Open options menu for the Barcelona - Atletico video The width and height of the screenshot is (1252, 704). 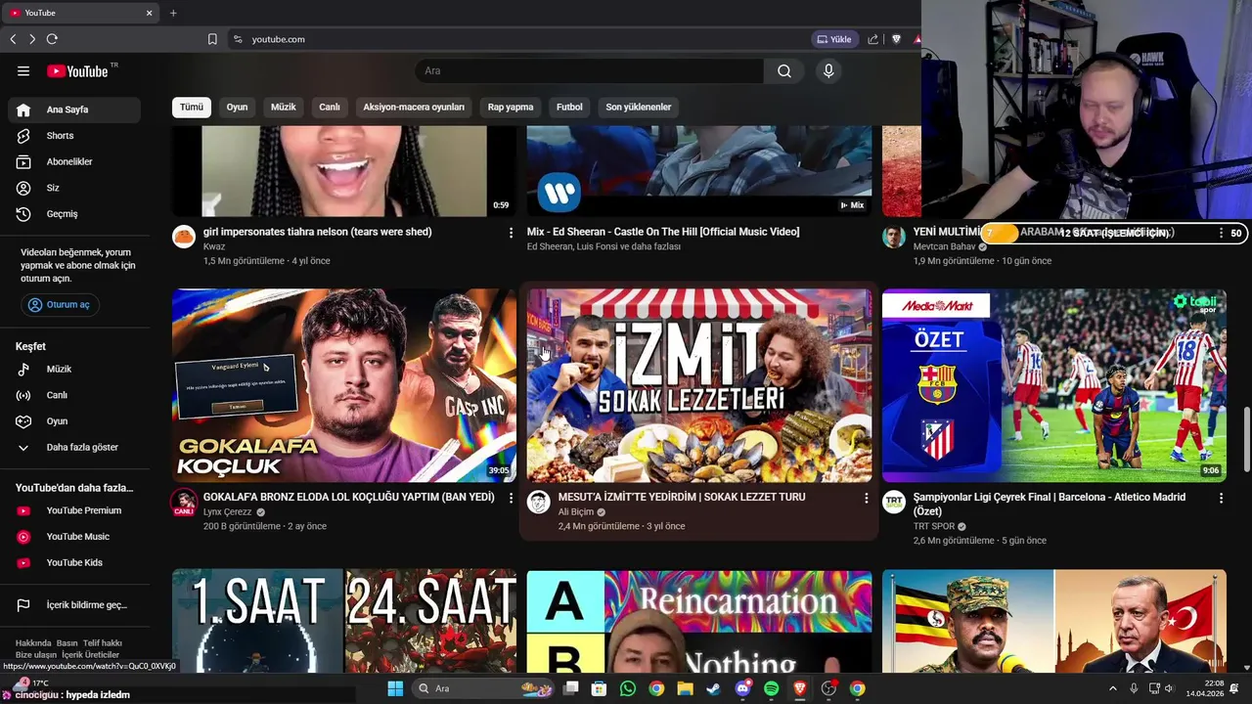[1221, 498]
